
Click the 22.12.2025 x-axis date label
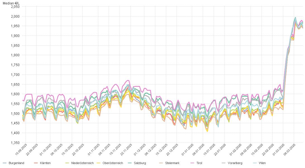[x=173, y=150]
